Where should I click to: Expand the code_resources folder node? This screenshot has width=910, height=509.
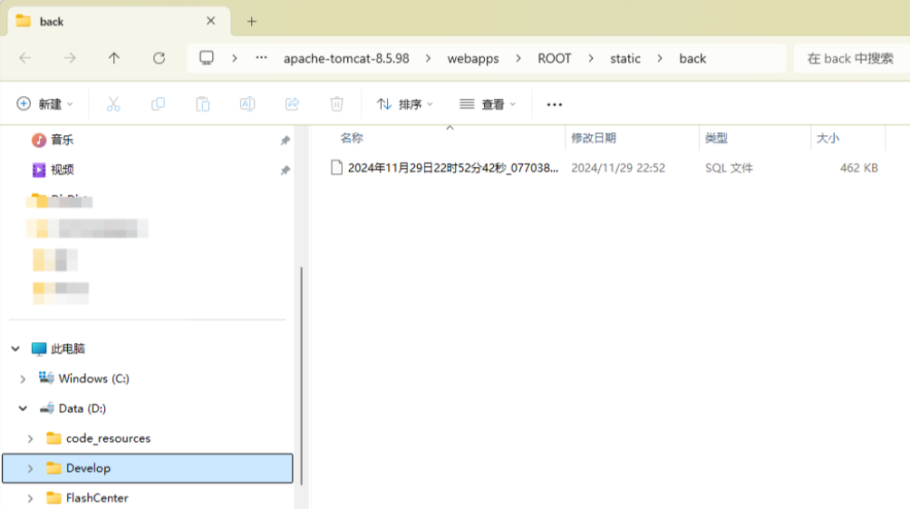click(30, 439)
